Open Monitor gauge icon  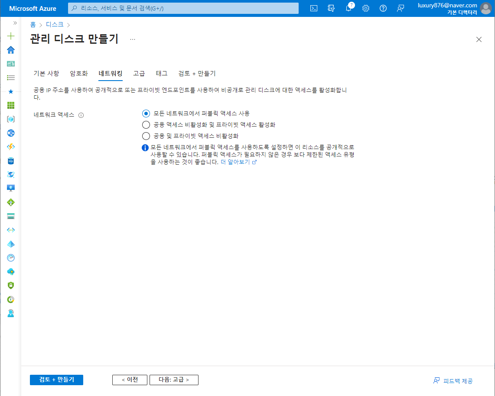click(x=11, y=258)
